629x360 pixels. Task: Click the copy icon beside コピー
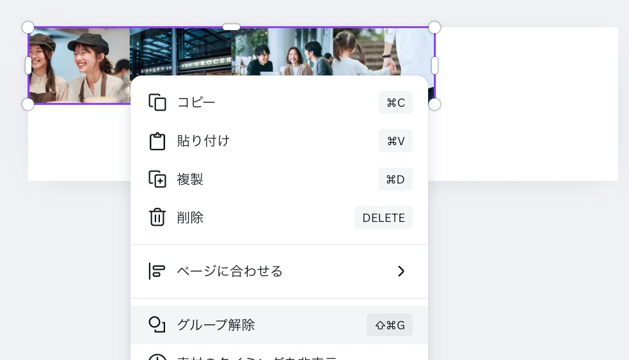click(x=157, y=102)
